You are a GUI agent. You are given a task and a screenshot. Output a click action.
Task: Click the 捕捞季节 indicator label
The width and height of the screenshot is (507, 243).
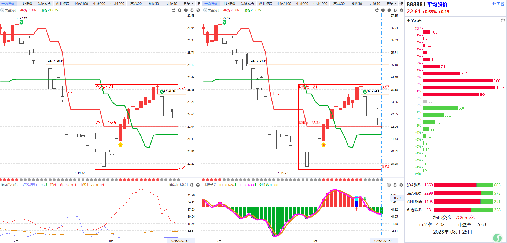pyautogui.click(x=210, y=185)
